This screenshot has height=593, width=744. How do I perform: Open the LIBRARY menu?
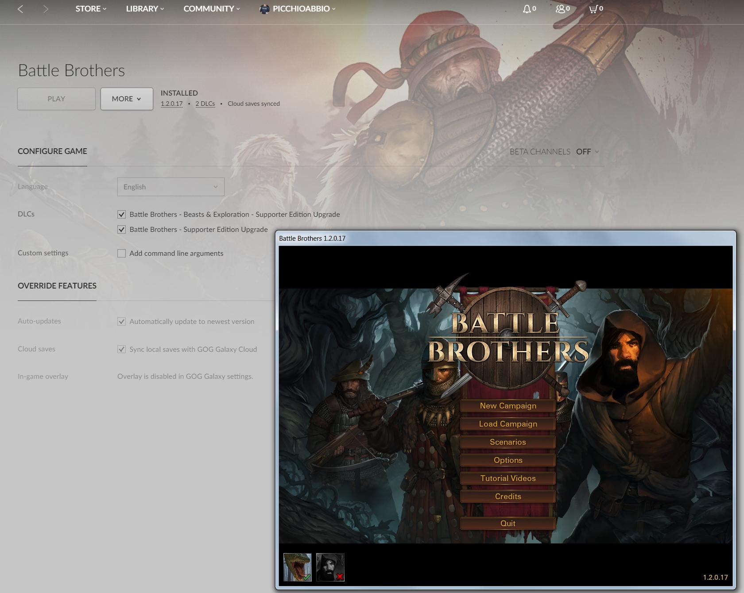[x=145, y=9]
